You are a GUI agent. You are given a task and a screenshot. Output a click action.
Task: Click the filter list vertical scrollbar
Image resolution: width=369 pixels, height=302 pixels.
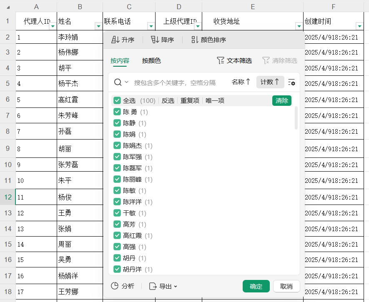tap(296, 118)
